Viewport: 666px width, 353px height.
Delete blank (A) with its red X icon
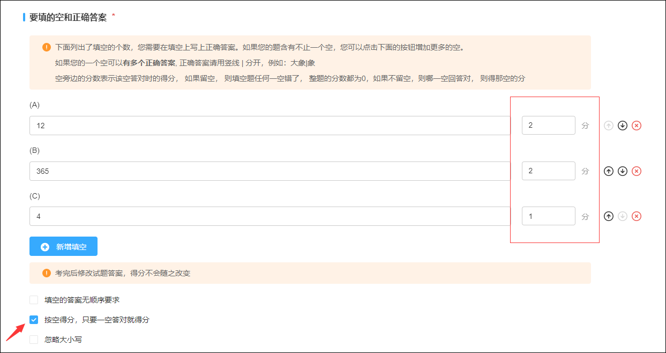coord(636,125)
